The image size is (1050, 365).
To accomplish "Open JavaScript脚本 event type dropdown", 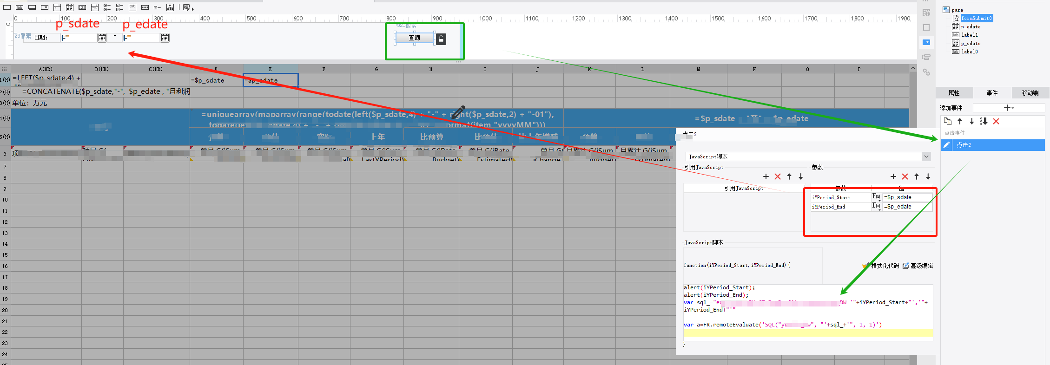I will point(926,156).
